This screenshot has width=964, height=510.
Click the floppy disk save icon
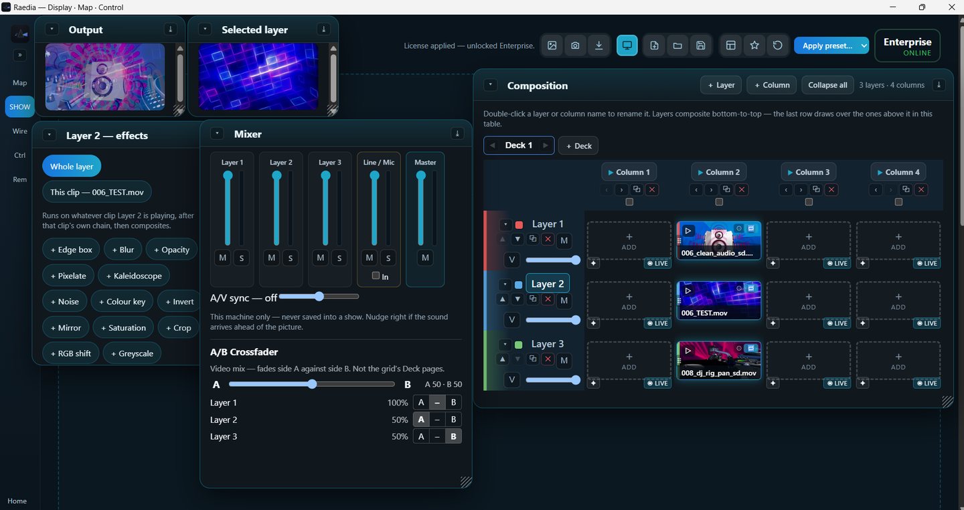[701, 46]
